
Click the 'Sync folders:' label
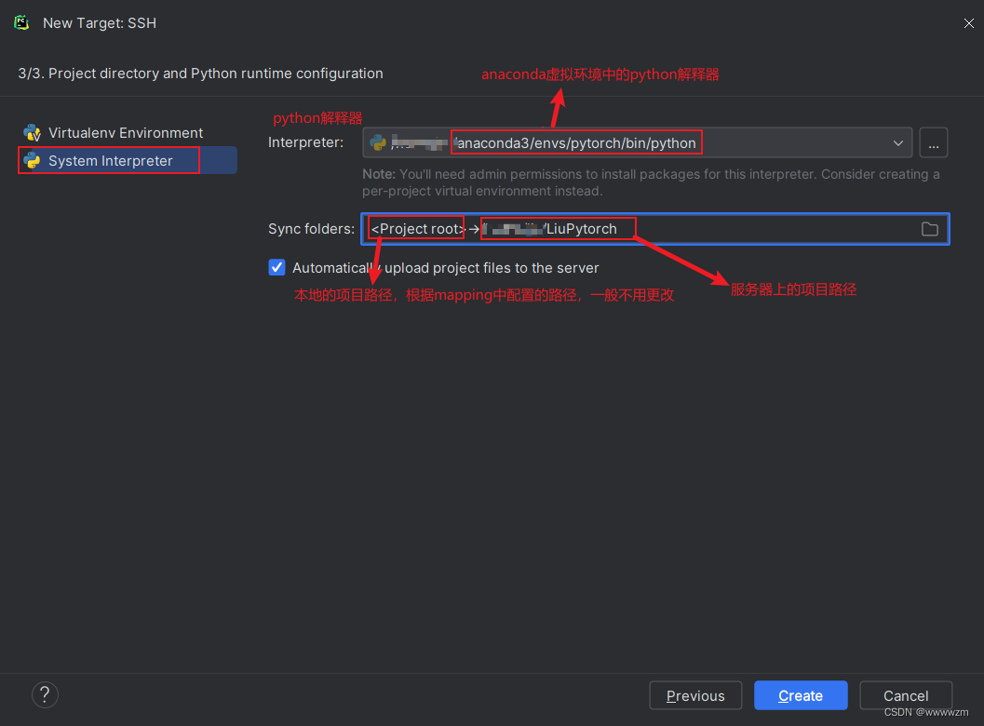click(311, 229)
